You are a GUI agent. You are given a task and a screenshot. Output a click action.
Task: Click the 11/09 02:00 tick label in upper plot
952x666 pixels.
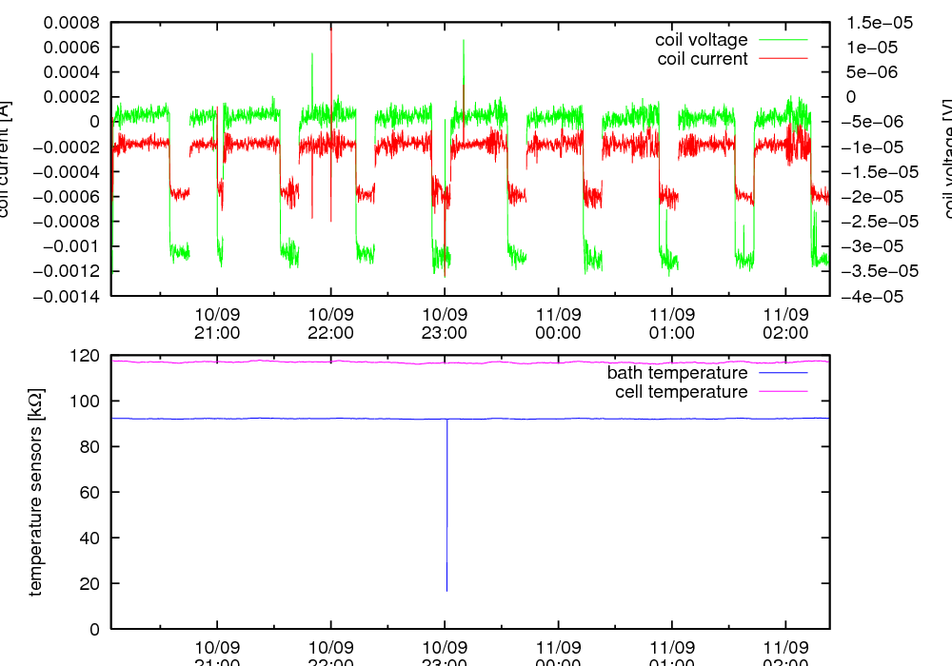[785, 323]
